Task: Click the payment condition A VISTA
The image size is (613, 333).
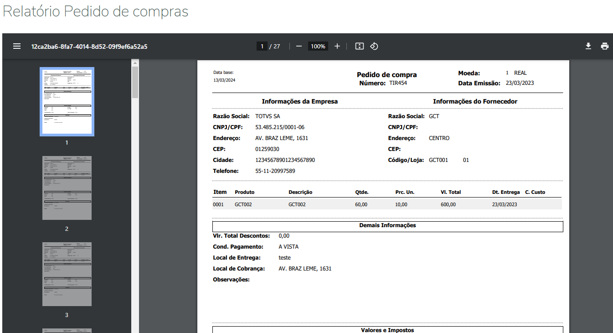Action: click(288, 247)
